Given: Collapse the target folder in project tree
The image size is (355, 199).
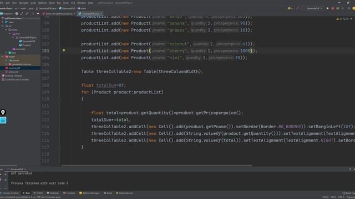Looking at the screenshot, I should click(3, 56).
